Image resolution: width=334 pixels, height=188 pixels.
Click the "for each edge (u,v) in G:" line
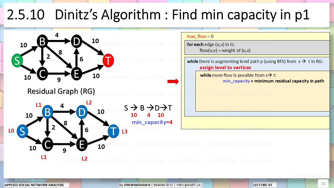pyautogui.click(x=211, y=44)
